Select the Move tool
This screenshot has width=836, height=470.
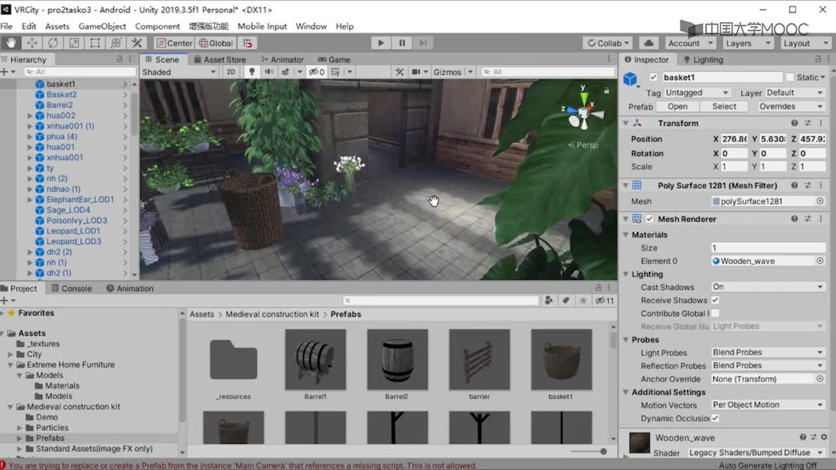coord(31,43)
